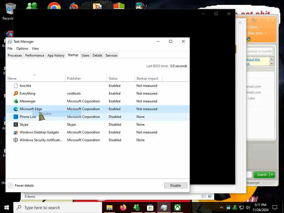The image size is (284, 213).
Task: Switch to the Services tab
Action: (x=111, y=55)
